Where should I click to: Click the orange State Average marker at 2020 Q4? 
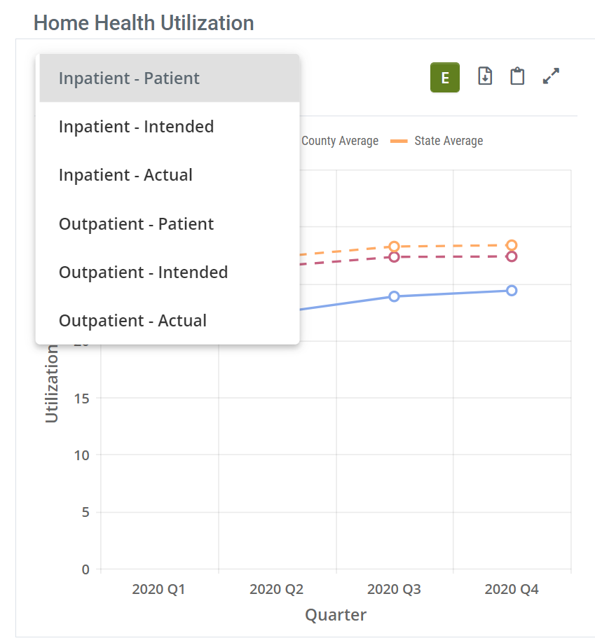(512, 244)
